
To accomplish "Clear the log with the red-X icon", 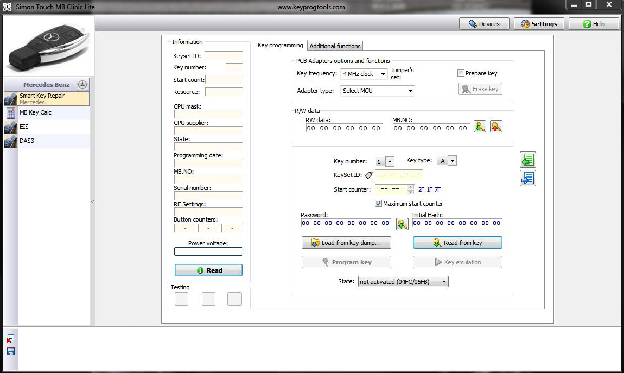I will 10,339.
